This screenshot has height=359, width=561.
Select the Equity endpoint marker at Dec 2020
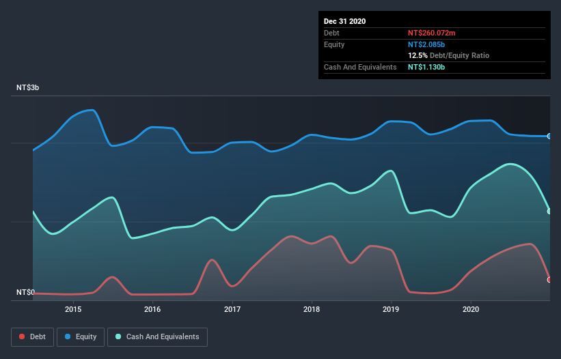pos(549,136)
